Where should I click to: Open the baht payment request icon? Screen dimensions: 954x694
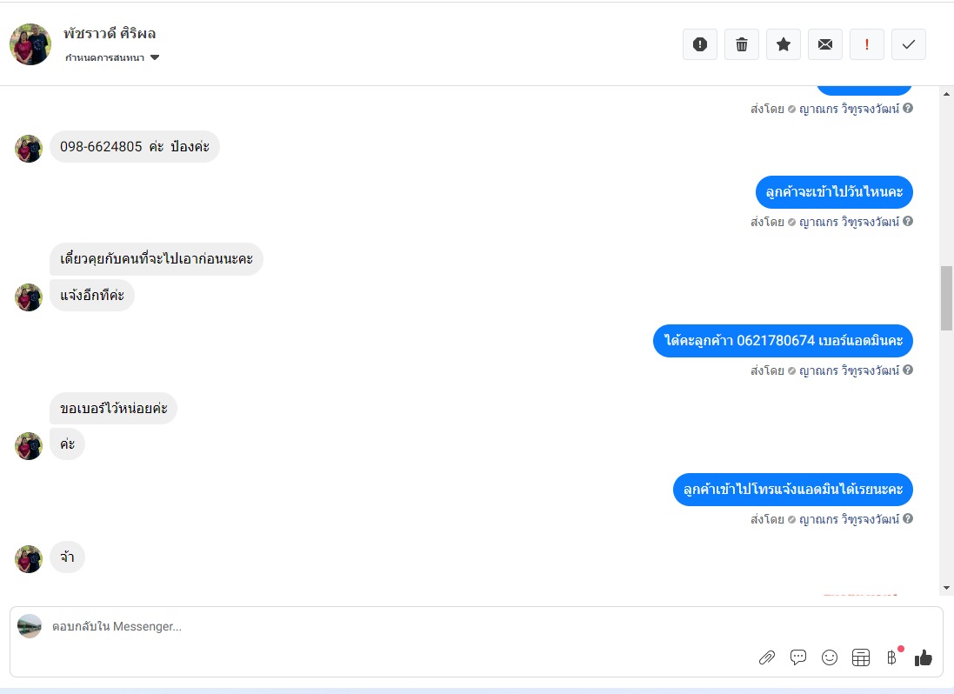pos(892,657)
